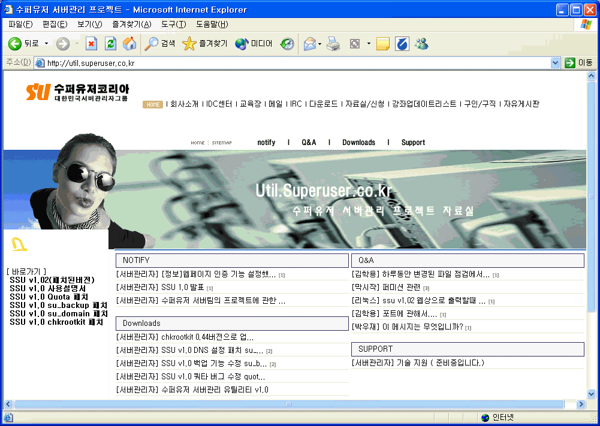The height and width of the screenshot is (426, 600).
Task: Click the IE icon in the title bar
Action: point(8,9)
